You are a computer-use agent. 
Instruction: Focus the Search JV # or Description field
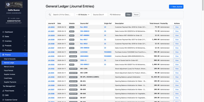63,15
